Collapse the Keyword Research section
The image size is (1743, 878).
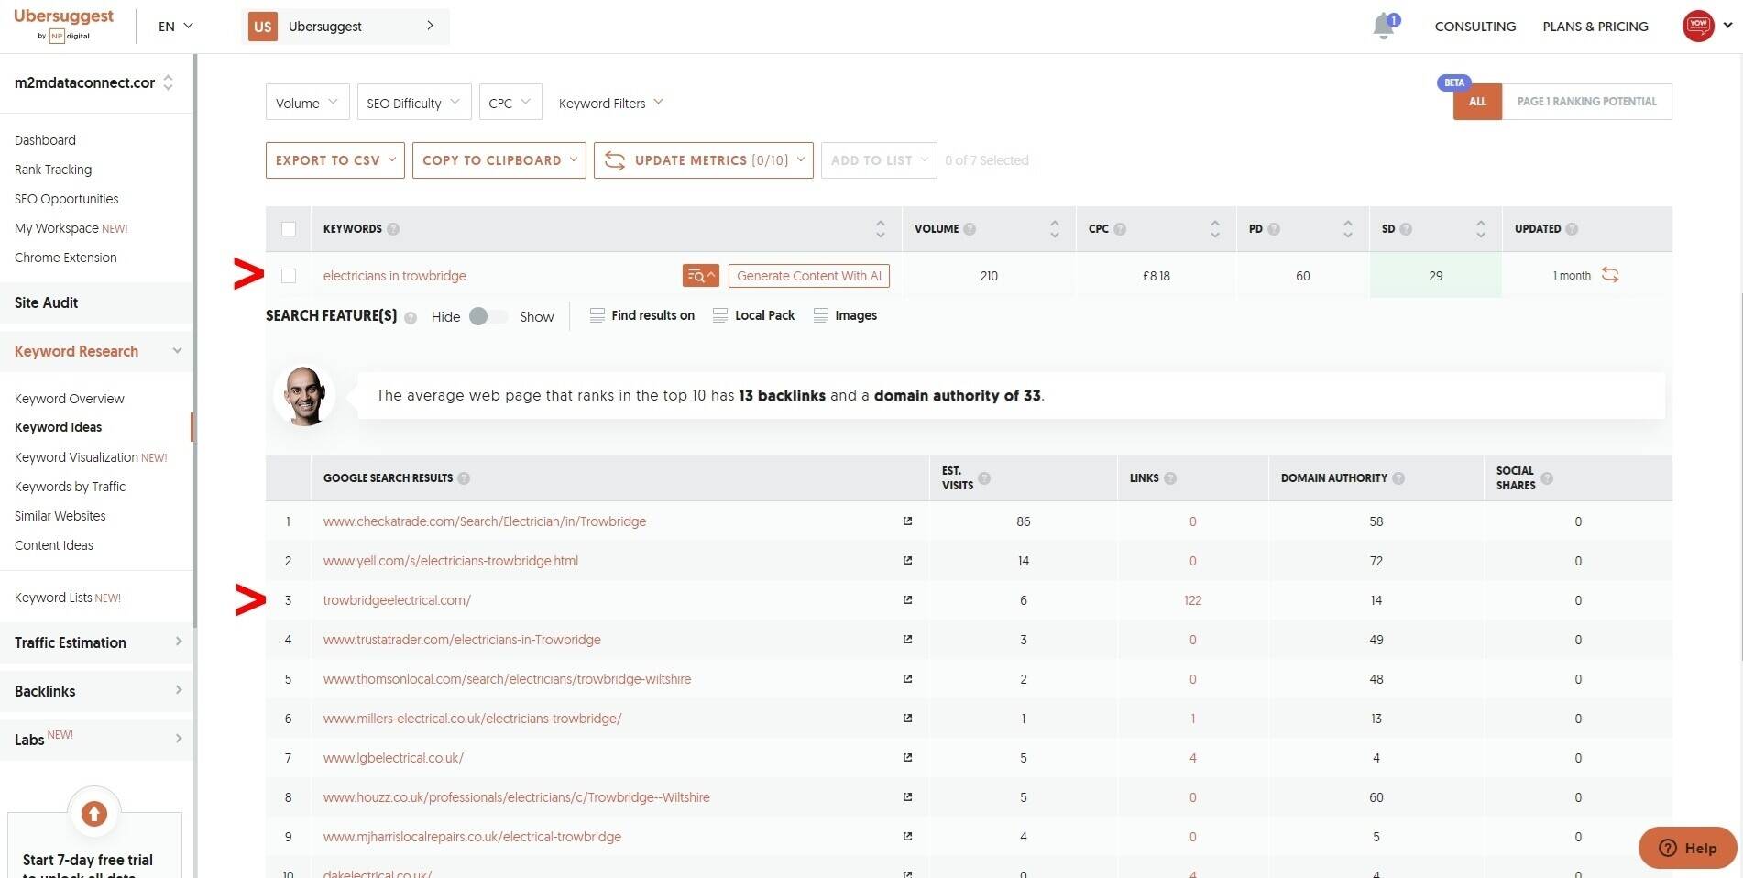[x=97, y=351]
